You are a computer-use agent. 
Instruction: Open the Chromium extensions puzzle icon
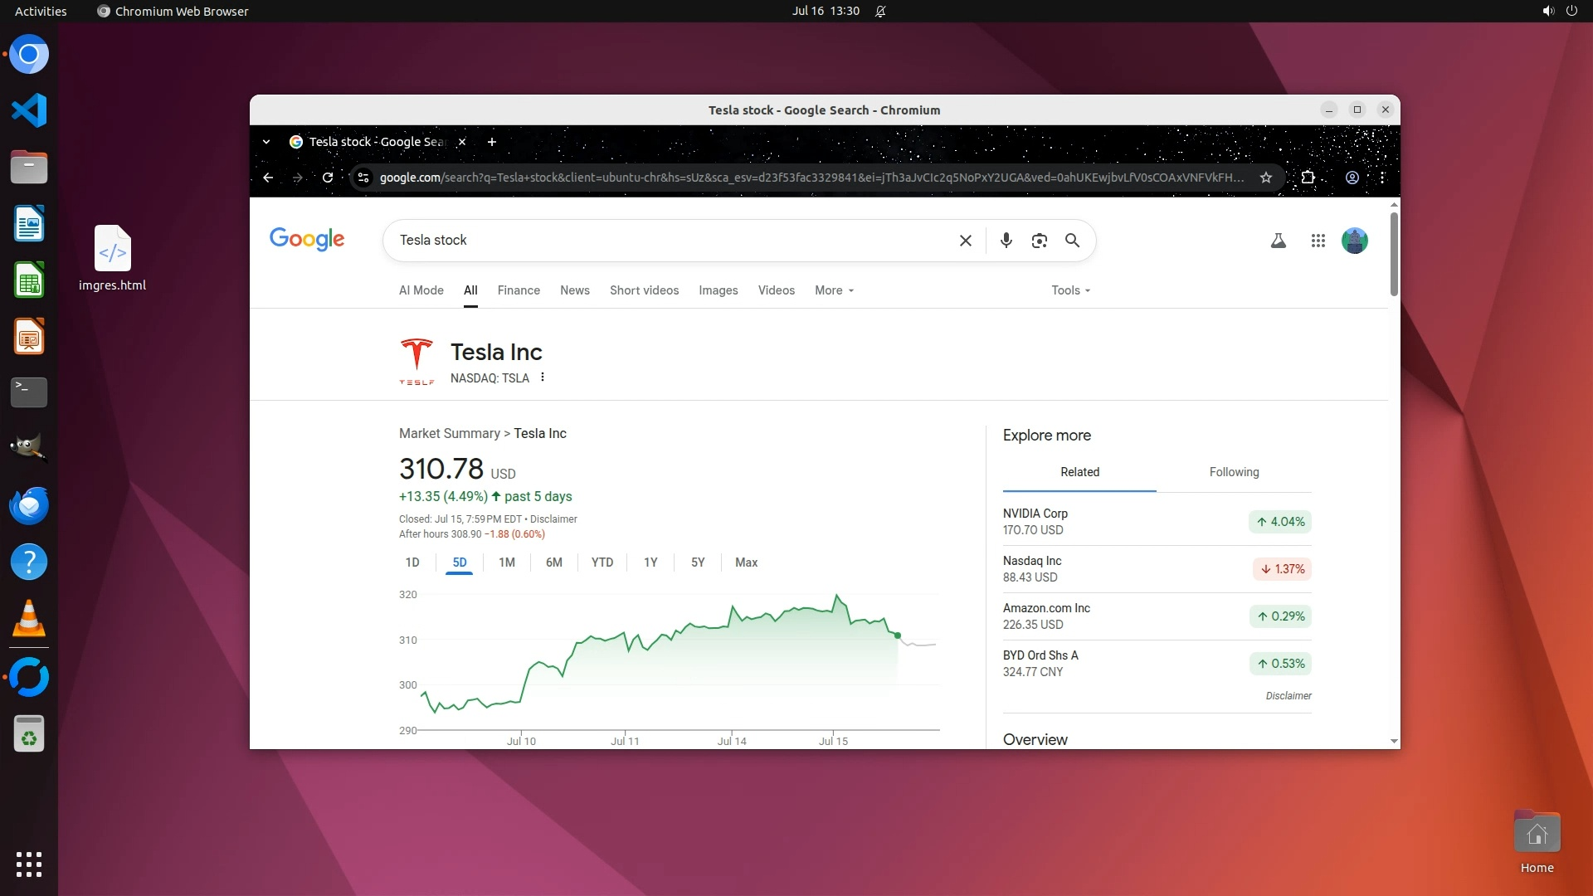[1308, 178]
